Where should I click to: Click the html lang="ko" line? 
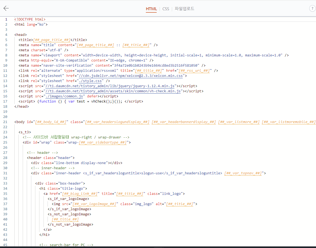31,24
